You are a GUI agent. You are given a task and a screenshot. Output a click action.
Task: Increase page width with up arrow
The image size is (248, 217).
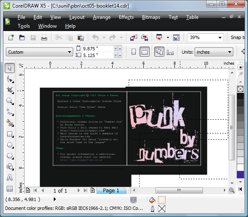[x=120, y=49]
